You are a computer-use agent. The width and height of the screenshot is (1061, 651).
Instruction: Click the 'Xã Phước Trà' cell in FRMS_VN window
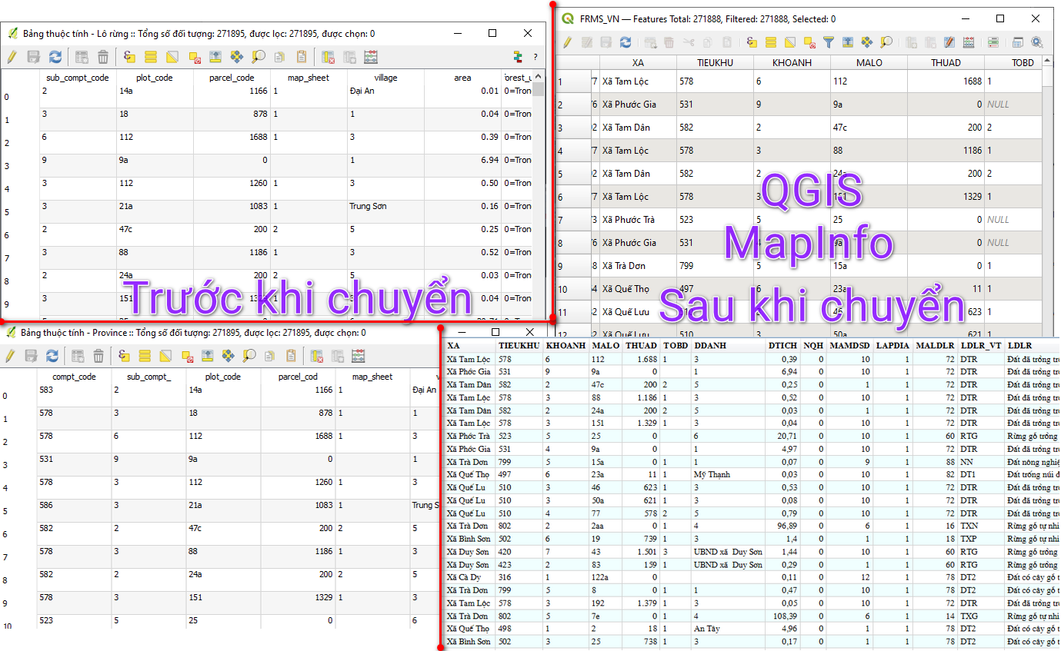[x=638, y=220]
